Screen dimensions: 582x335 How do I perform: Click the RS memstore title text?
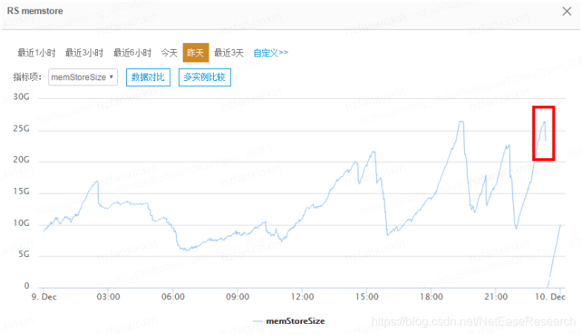35,11
